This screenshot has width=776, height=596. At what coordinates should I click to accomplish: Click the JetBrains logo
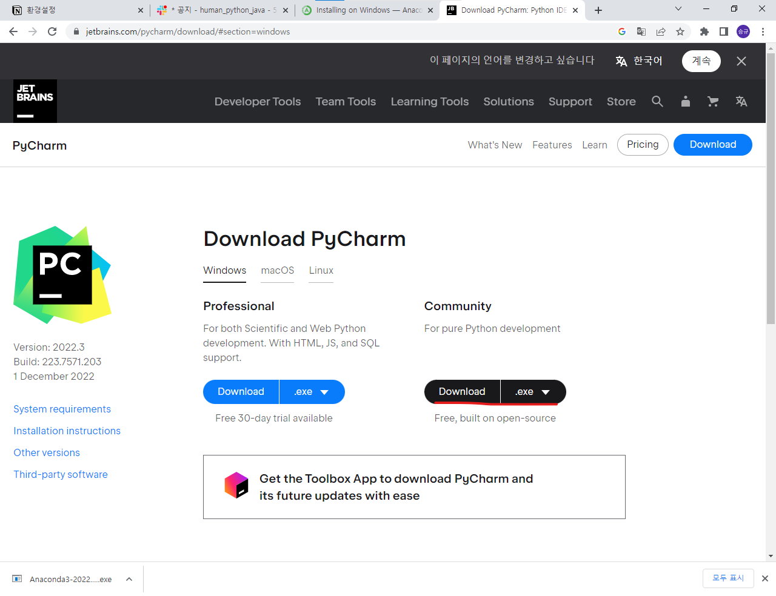35,101
